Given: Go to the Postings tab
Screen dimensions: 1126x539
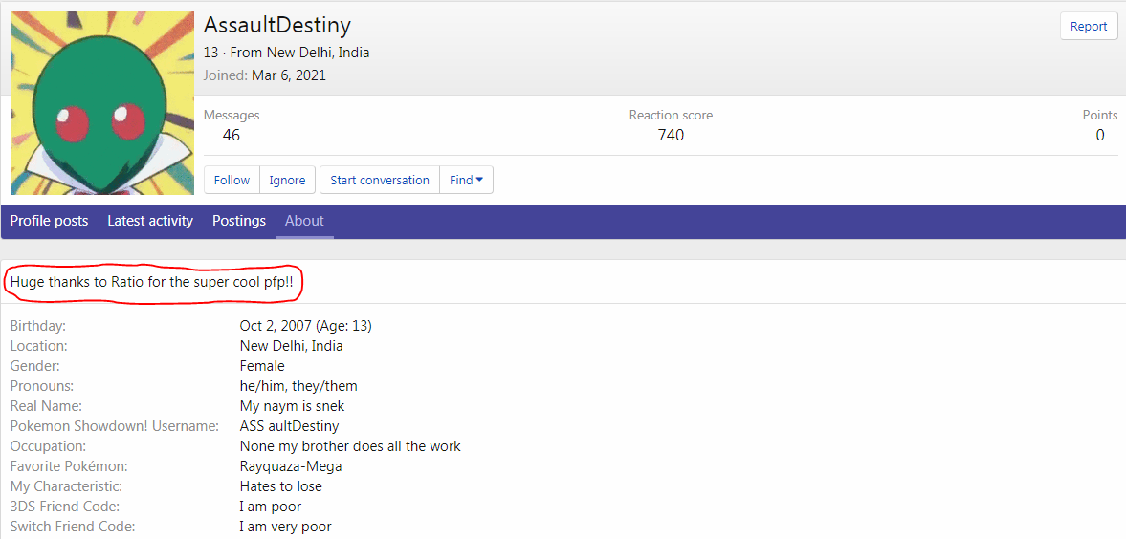Looking at the screenshot, I should pos(239,221).
